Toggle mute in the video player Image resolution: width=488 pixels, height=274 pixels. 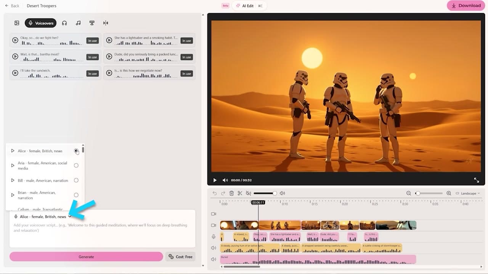(225, 180)
